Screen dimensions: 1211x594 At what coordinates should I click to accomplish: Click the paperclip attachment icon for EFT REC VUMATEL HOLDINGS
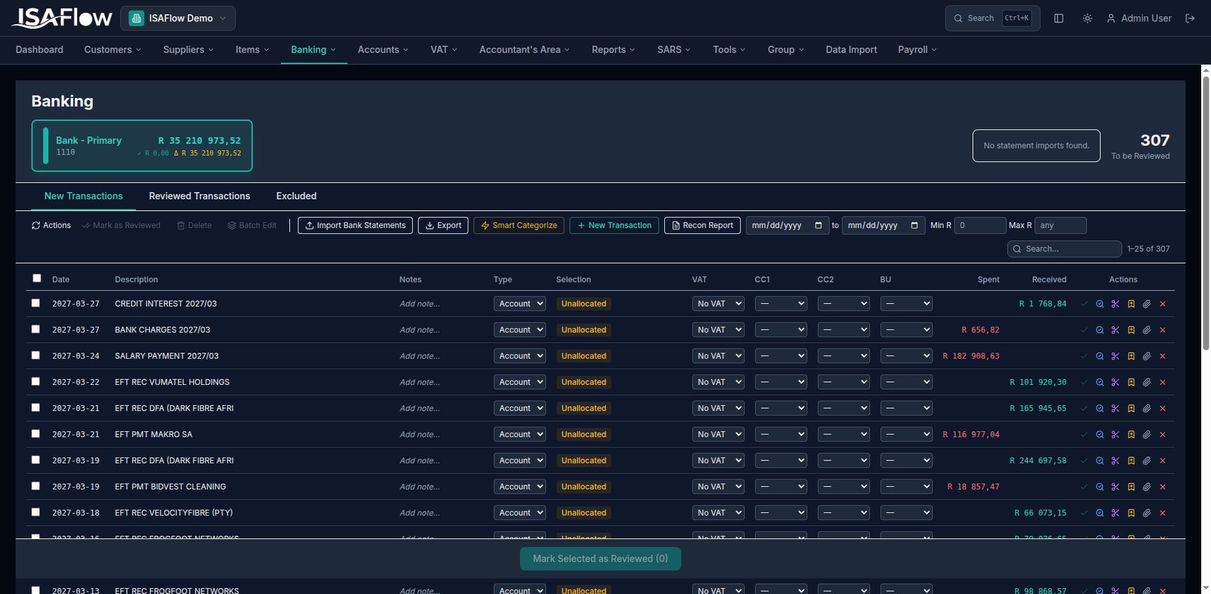click(x=1147, y=382)
